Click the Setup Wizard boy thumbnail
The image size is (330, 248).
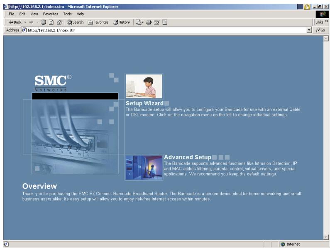(x=144, y=86)
